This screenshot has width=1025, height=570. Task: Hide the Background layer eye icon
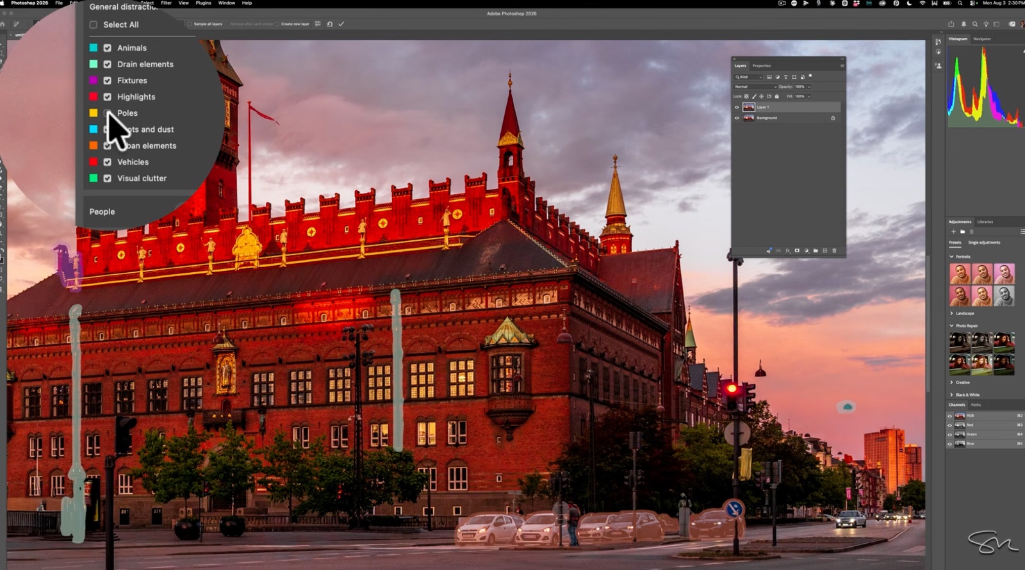pos(737,118)
